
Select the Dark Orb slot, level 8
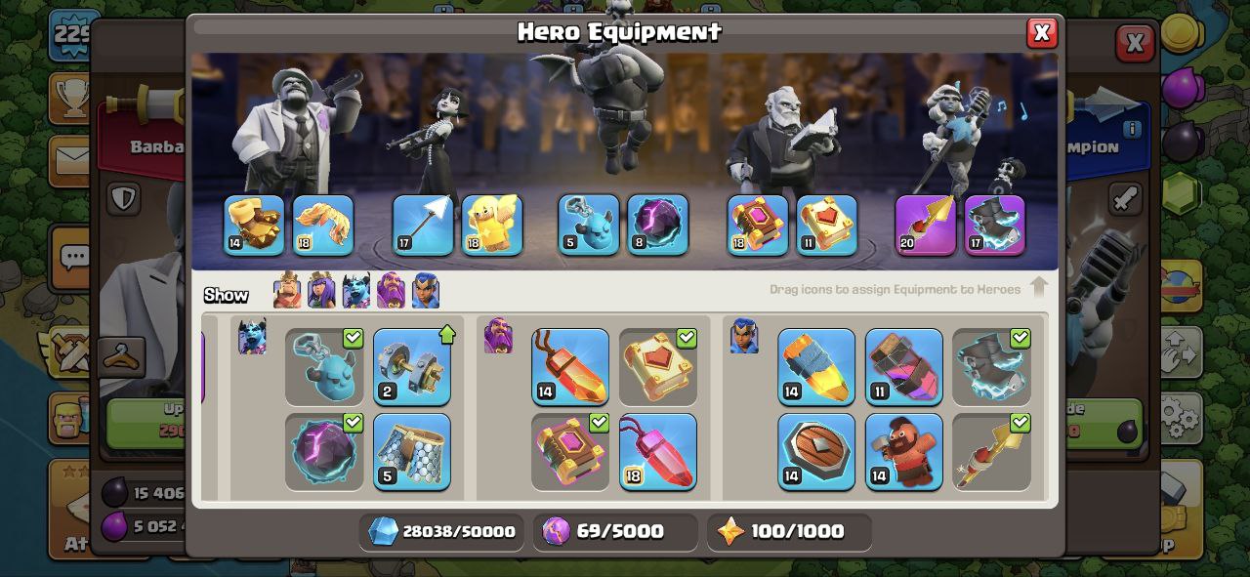tap(657, 226)
